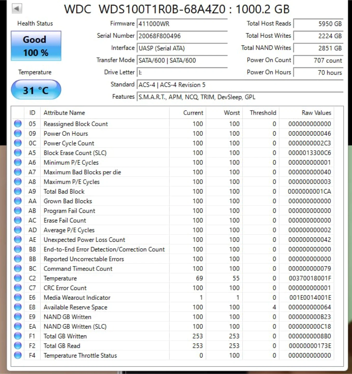Viewport: 352px width, 374px height.
Task: Click the status orb next to Media Wearout Indicator
Action: click(18, 297)
